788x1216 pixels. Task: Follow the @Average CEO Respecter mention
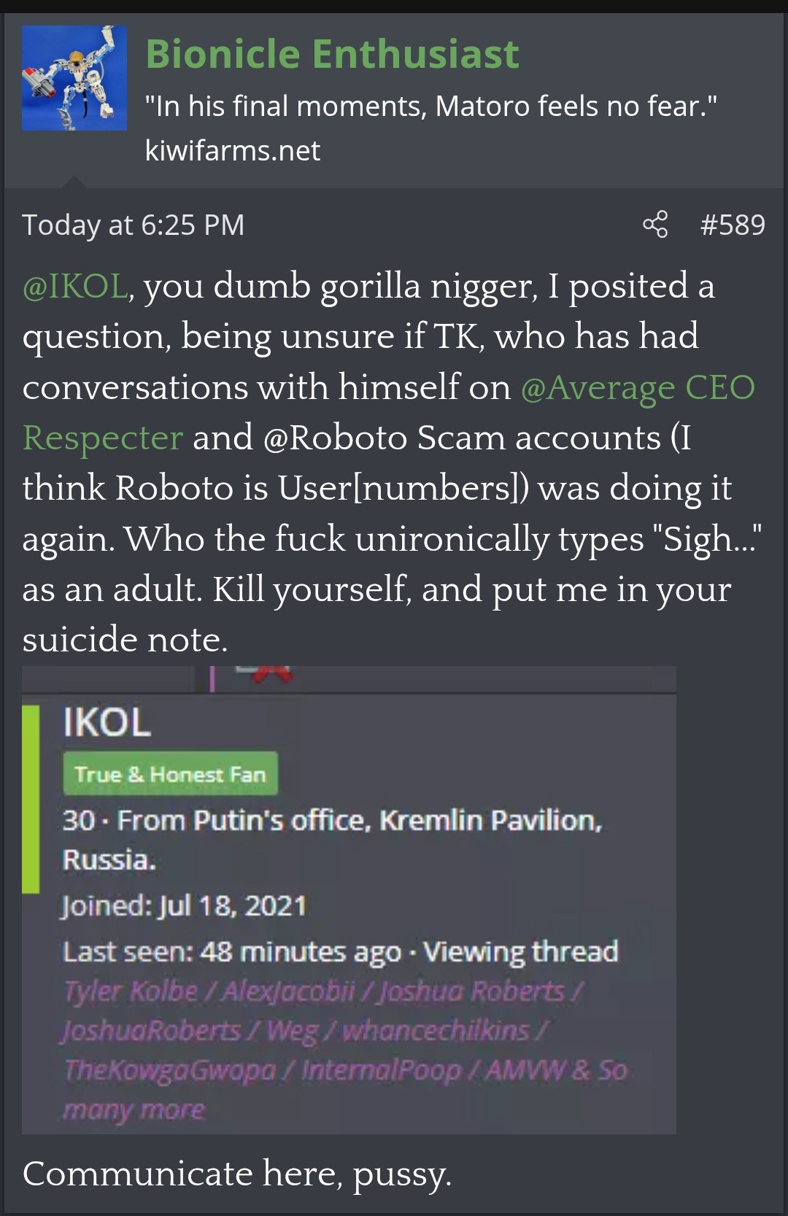(x=638, y=387)
